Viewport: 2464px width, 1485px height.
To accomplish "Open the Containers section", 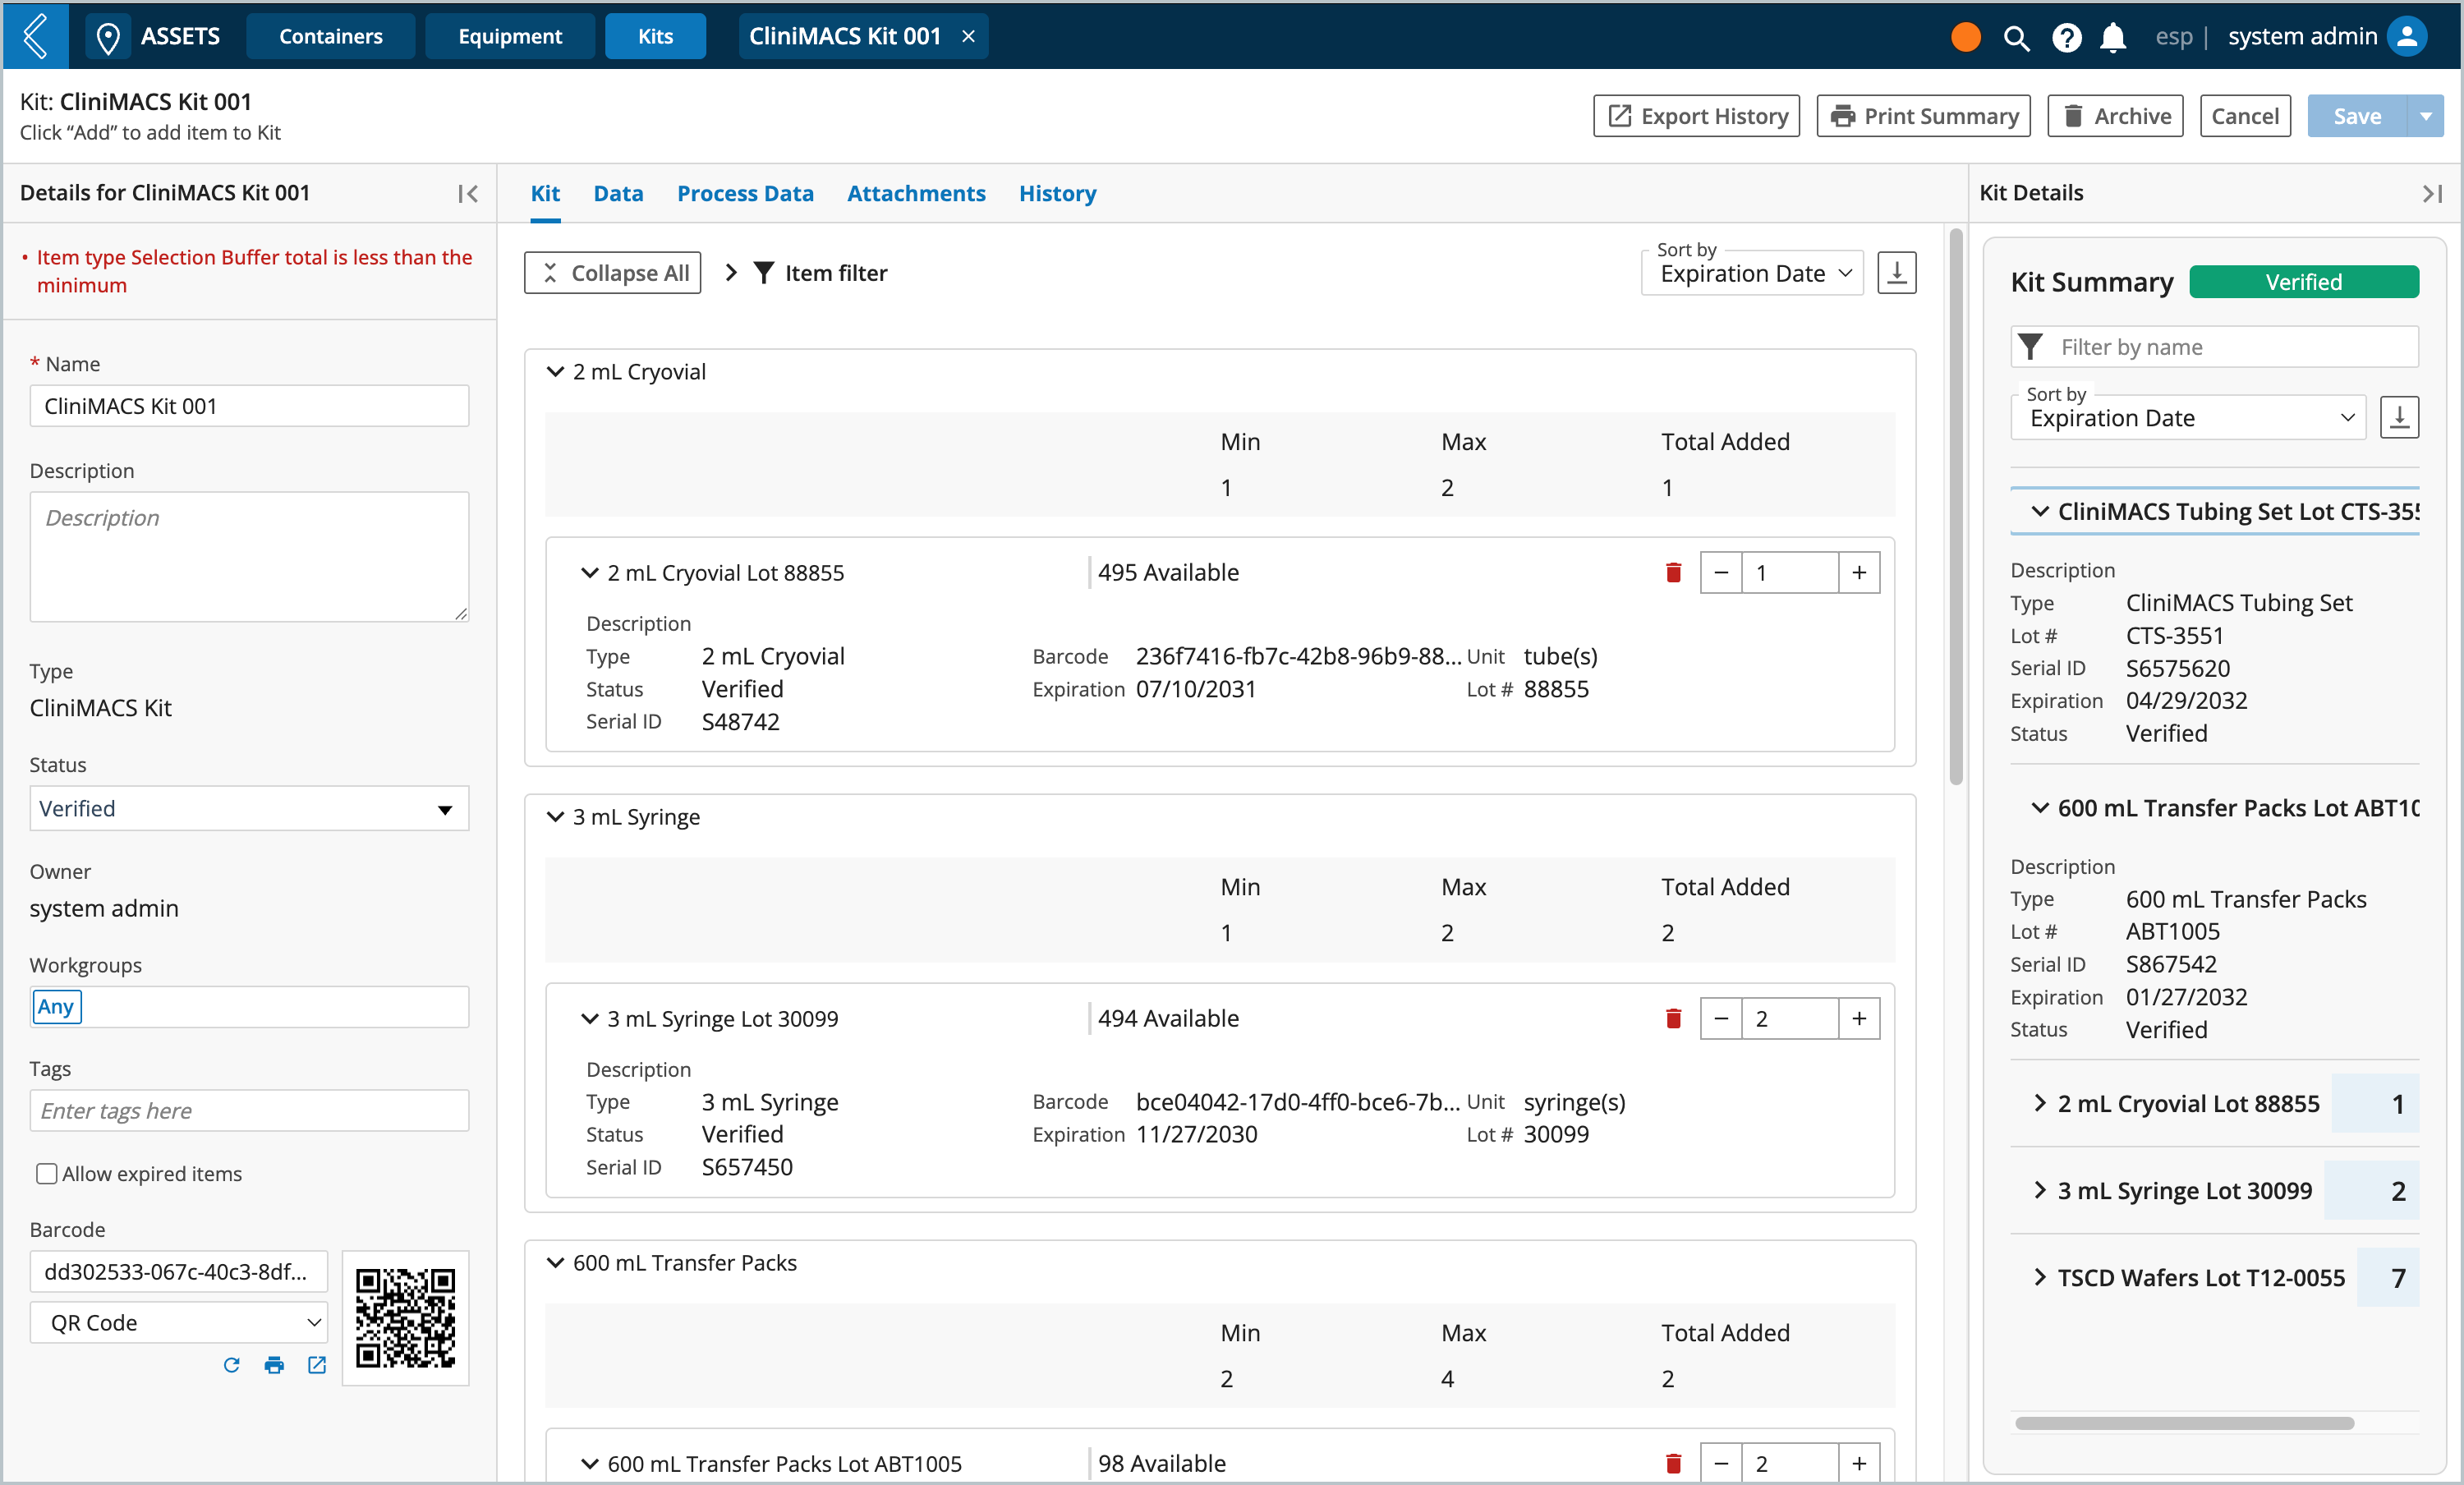I will click(331, 37).
